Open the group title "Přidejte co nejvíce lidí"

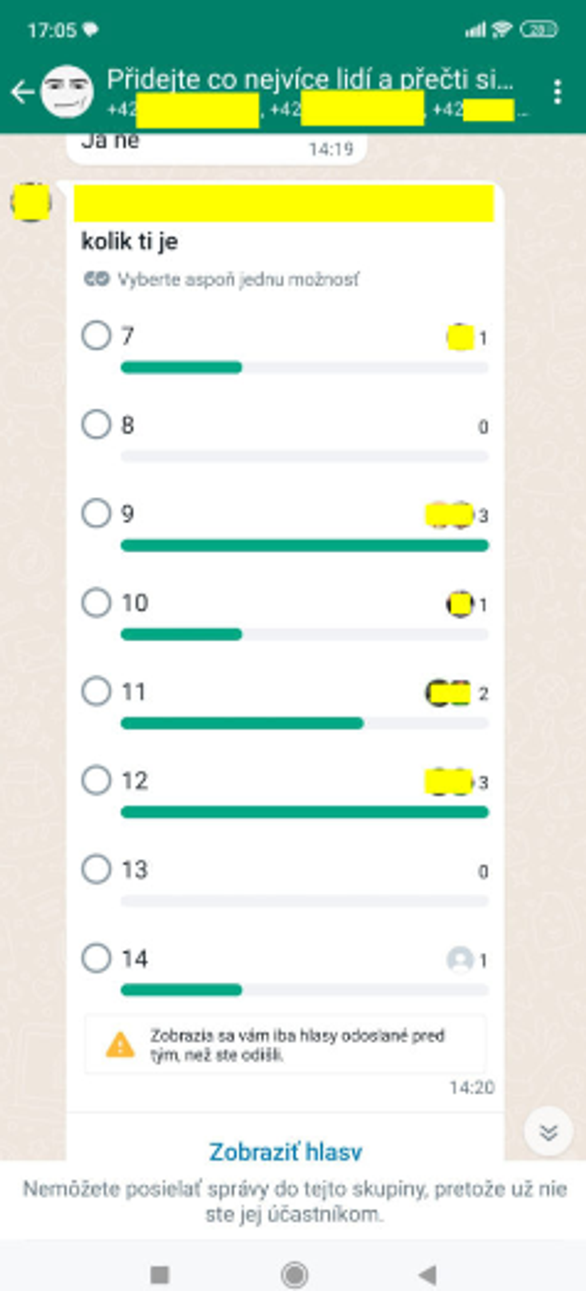click(x=309, y=80)
